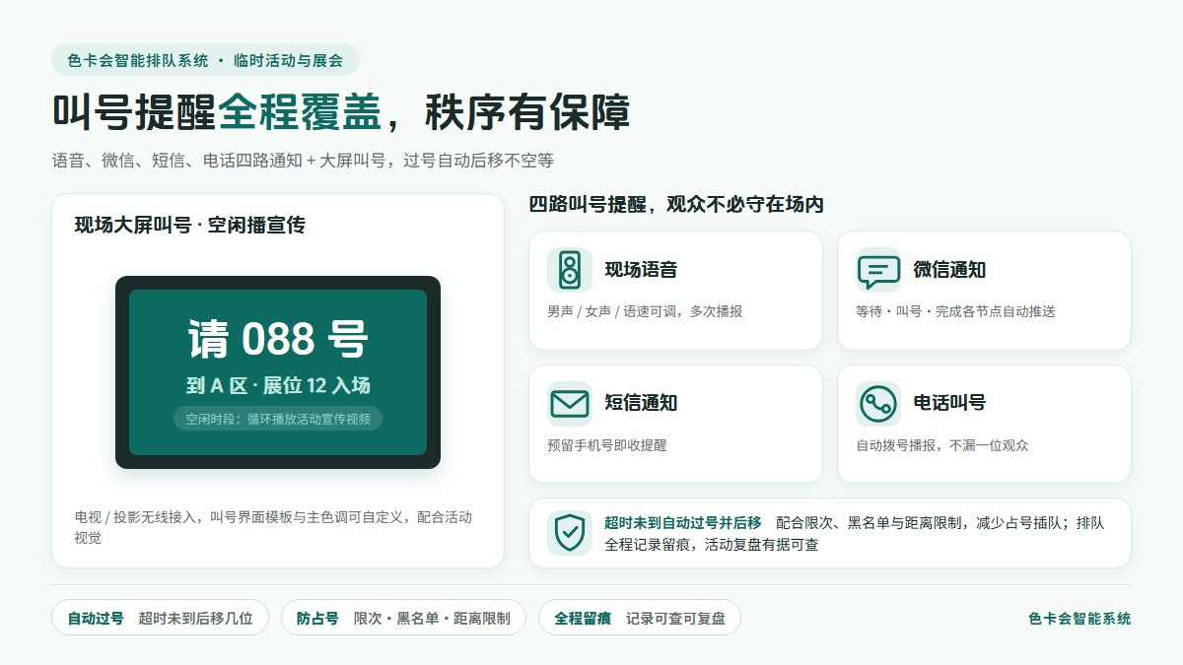Select the 防占号 pill at bottom
Image resolution: width=1183 pixels, height=665 pixels.
coord(403,618)
